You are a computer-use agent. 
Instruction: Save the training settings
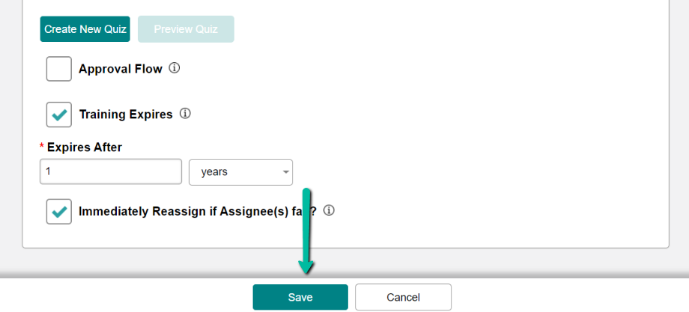pyautogui.click(x=300, y=297)
